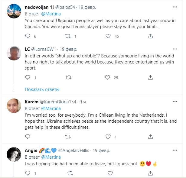The width and height of the screenshot is (186, 178).
Task: Retweet LC's shut up and dribble tweet
Action: click(68, 78)
